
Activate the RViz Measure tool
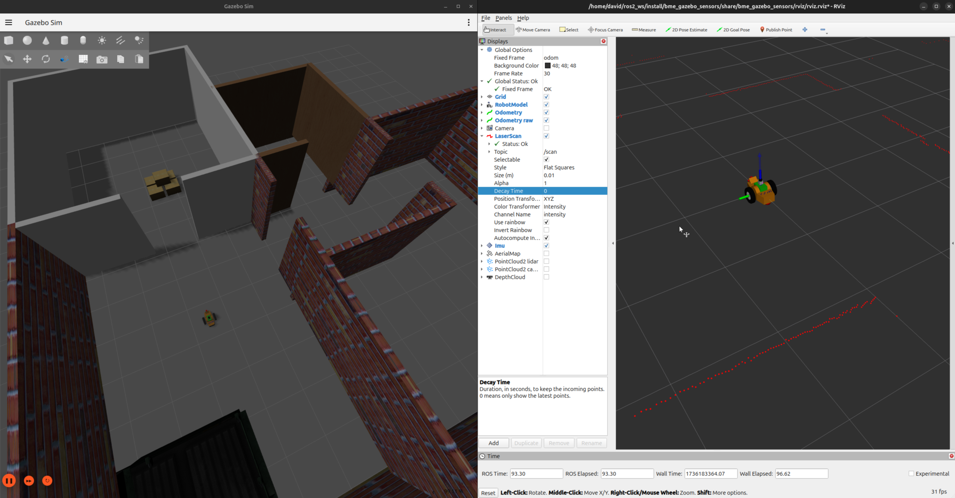(x=644, y=30)
